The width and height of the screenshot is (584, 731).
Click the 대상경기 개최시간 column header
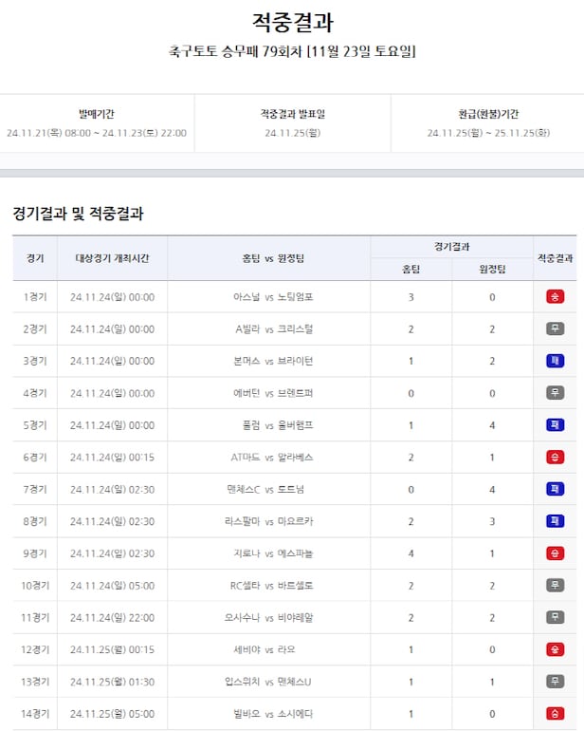click(x=112, y=258)
